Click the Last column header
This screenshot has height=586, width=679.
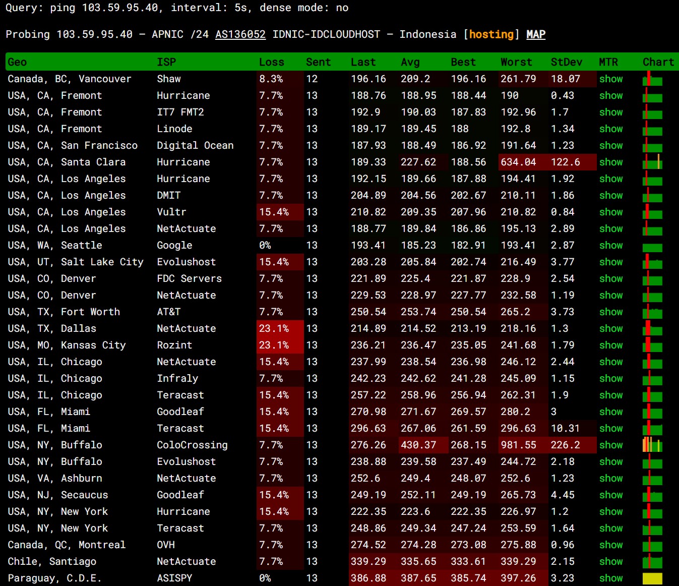pos(363,62)
